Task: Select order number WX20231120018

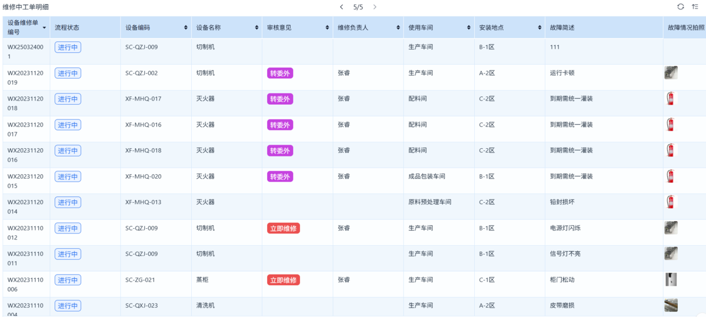Action: pyautogui.click(x=25, y=104)
